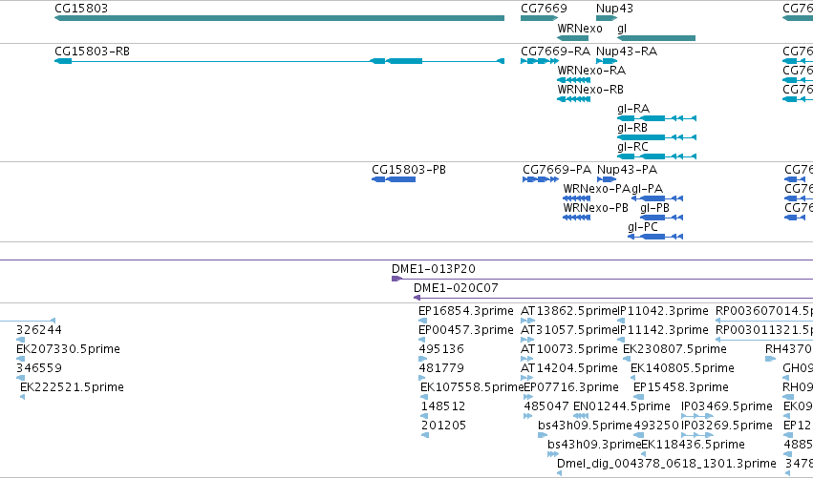Click the EK118436.5prime EST label
This screenshot has height=478, width=813.
click(694, 445)
